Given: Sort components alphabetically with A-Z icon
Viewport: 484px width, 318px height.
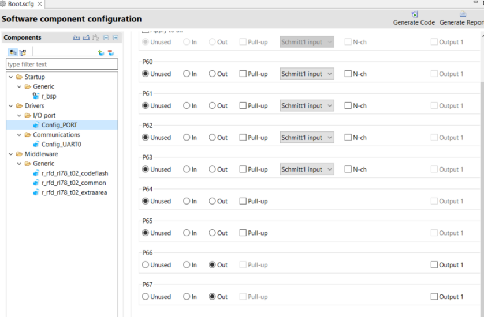Looking at the screenshot, I should (x=96, y=37).
